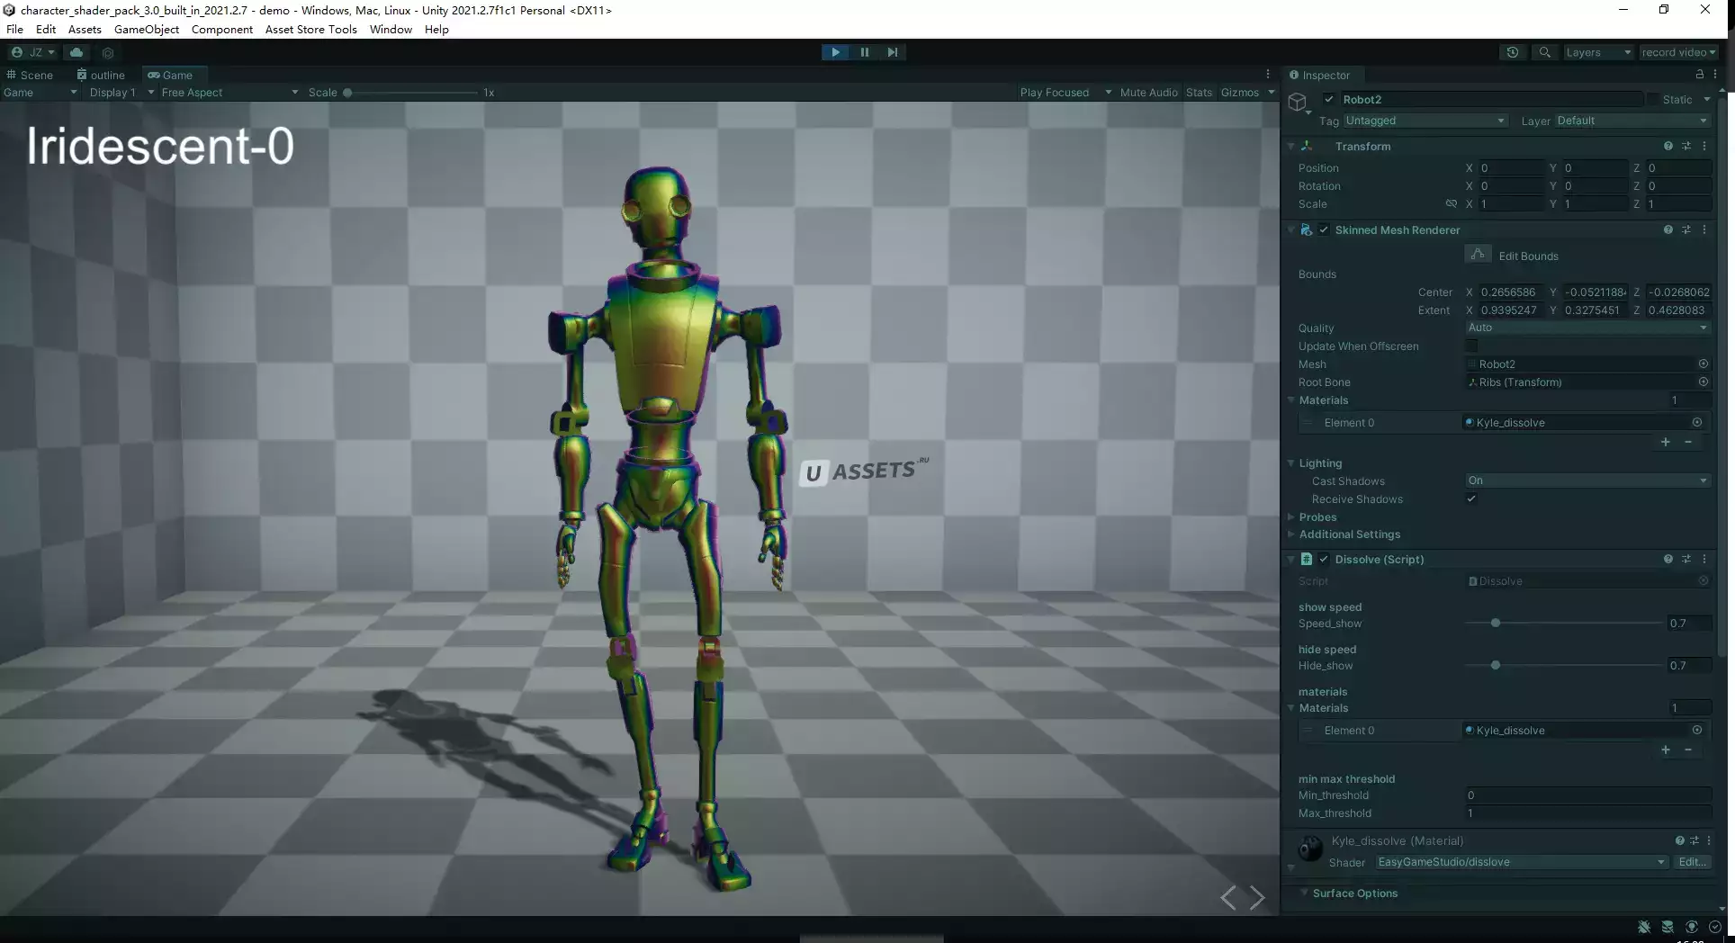Open Undo History icon in toolbar
The image size is (1735, 943).
click(1513, 52)
